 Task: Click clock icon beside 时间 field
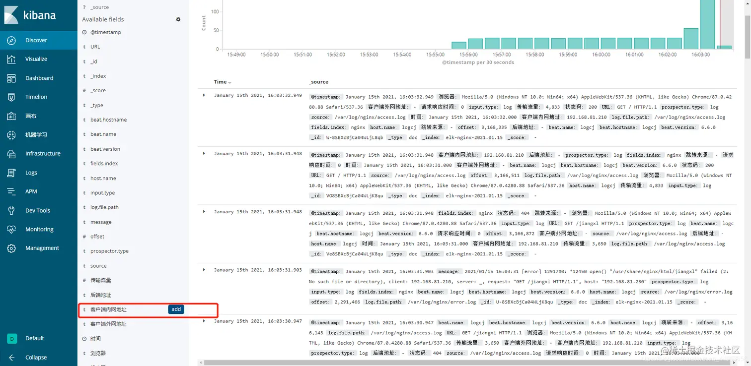pos(84,339)
